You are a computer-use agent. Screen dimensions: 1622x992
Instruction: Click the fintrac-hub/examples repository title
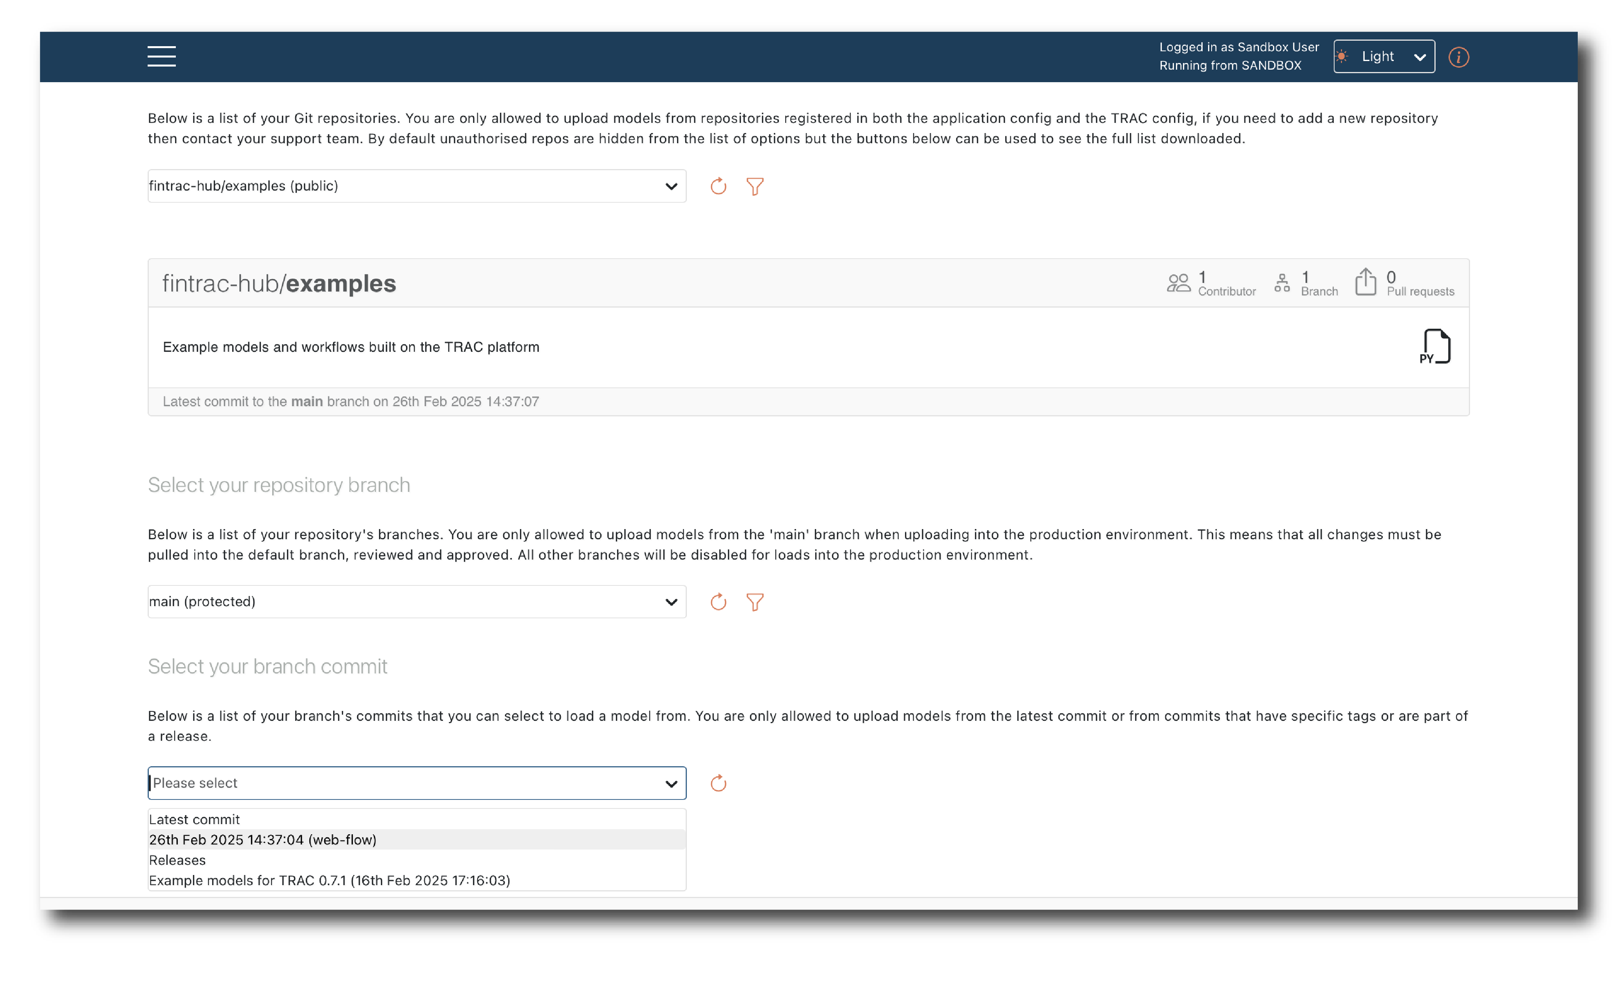pyautogui.click(x=279, y=284)
